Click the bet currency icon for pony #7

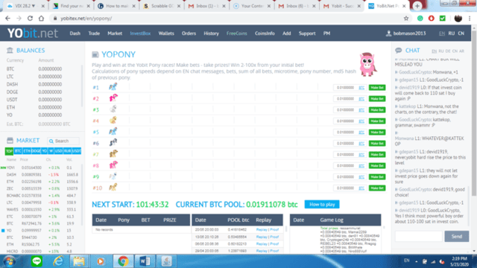[x=361, y=155]
